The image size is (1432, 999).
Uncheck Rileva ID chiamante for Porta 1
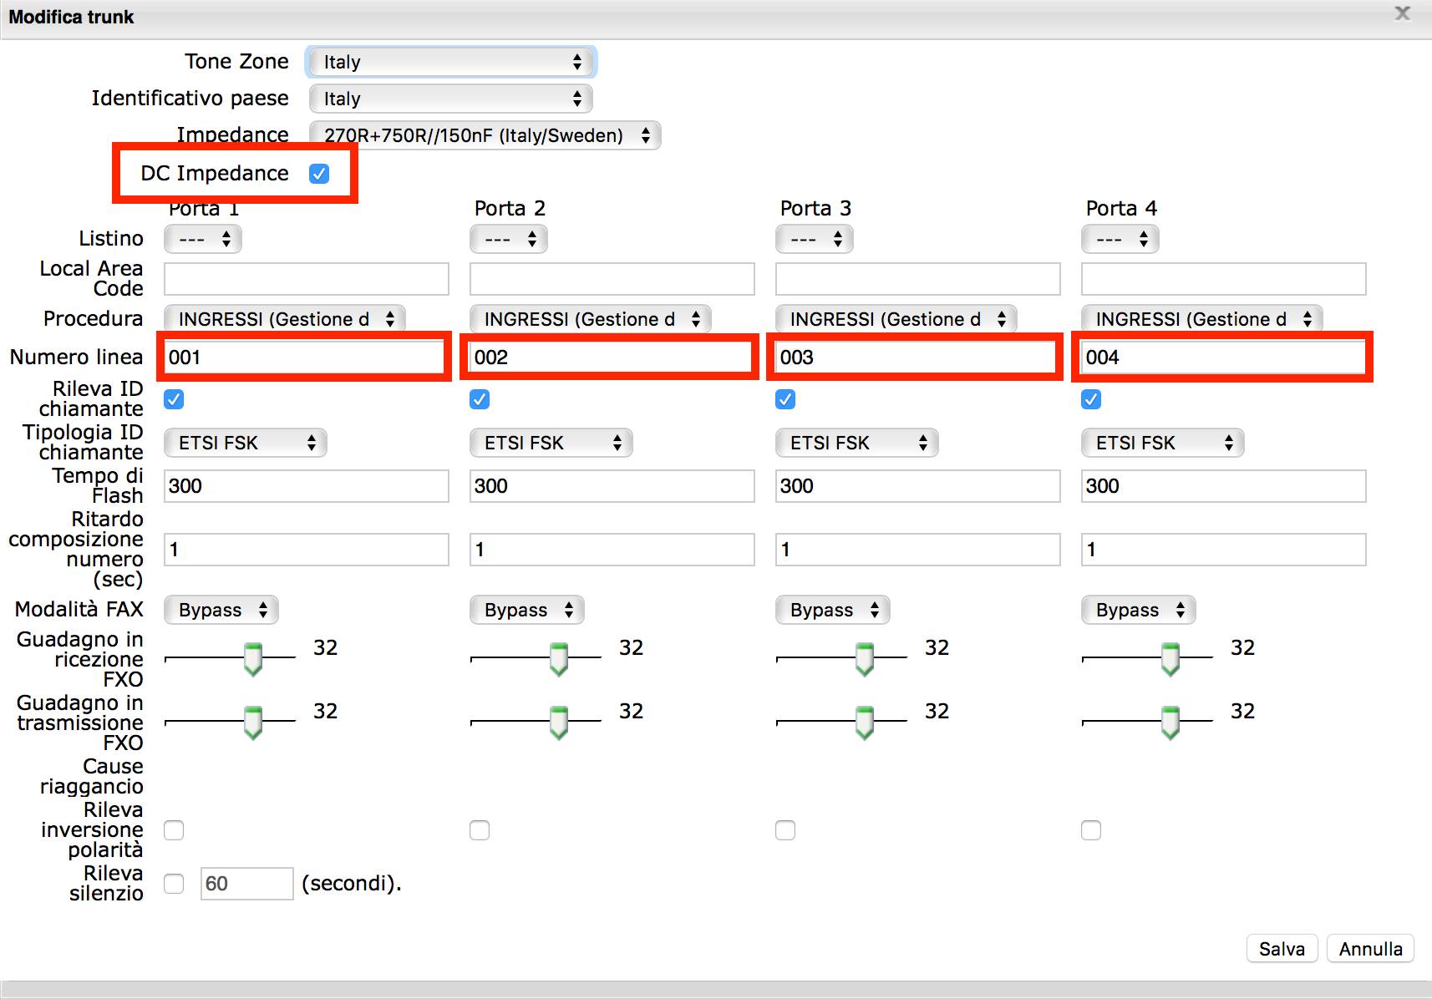tap(174, 399)
